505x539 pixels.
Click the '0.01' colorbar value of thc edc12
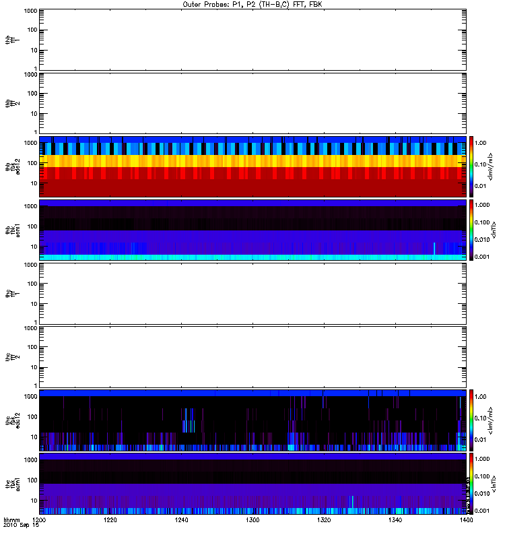pyautogui.click(x=480, y=440)
